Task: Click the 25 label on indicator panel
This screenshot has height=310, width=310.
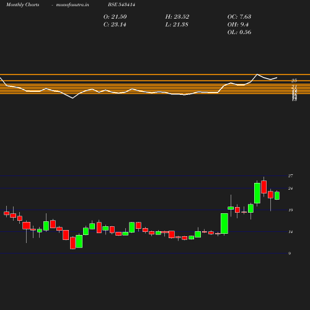Action: pyautogui.click(x=294, y=81)
